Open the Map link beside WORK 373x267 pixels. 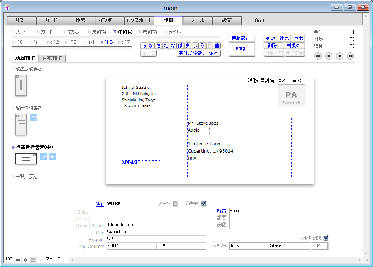tap(100, 204)
